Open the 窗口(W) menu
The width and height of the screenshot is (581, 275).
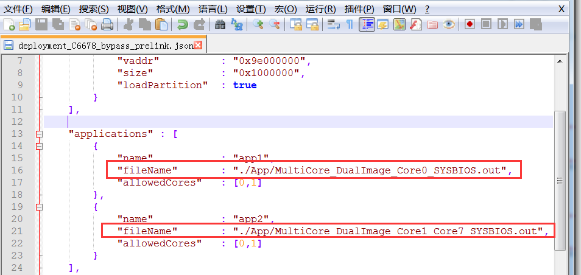[400, 9]
